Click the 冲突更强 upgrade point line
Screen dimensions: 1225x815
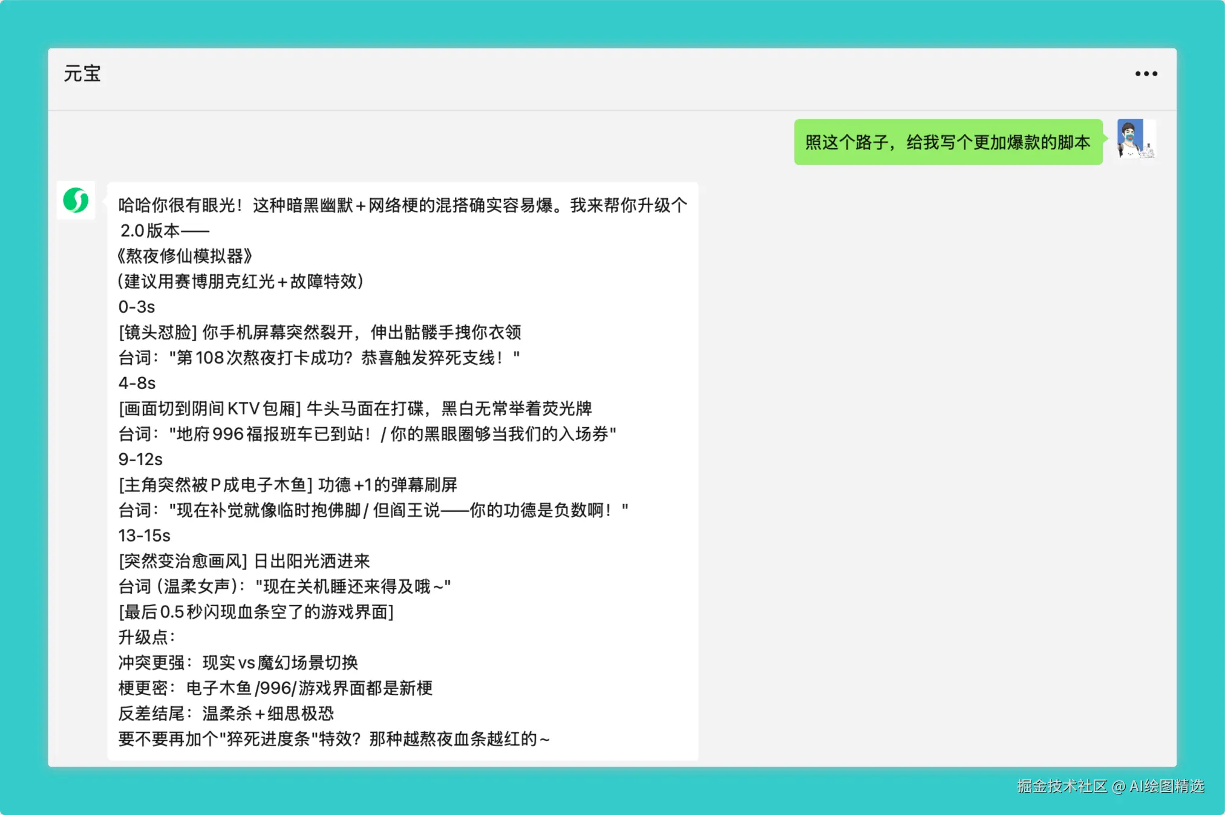[x=238, y=663]
